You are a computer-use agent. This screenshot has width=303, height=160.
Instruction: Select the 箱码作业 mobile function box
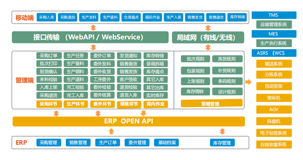point(152,17)
